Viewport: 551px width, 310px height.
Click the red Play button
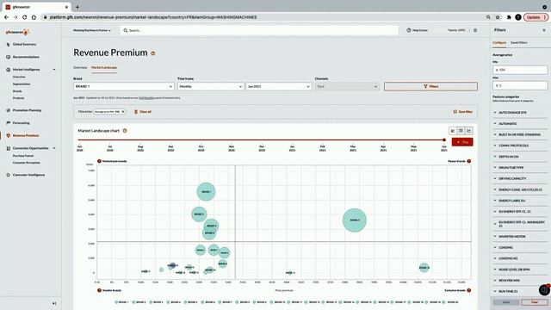coord(462,142)
